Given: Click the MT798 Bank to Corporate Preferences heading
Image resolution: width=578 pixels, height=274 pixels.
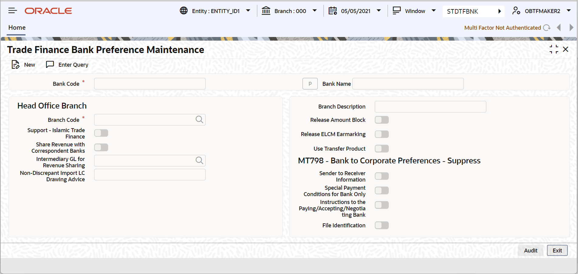Looking at the screenshot, I should (389, 161).
